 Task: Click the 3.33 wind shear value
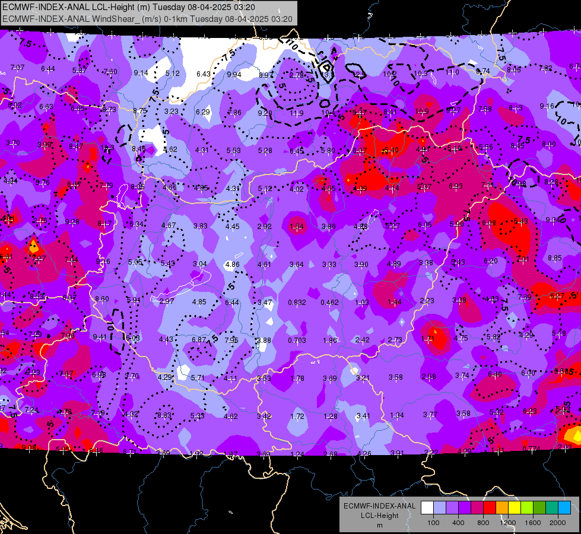(x=329, y=265)
